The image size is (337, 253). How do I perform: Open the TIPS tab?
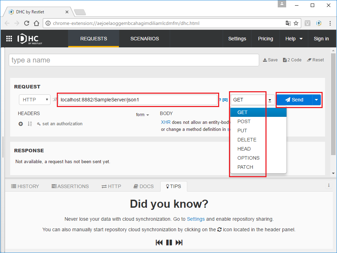pyautogui.click(x=174, y=186)
